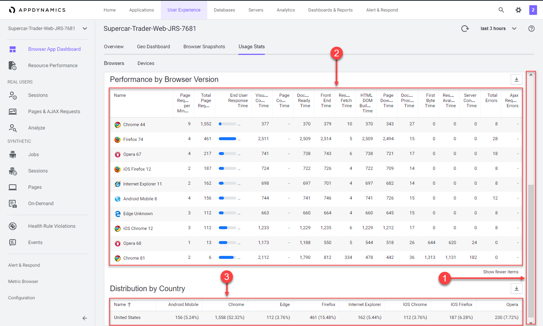Select the Android Mobile 8 row
The height and width of the screenshot is (326, 543).
(316, 199)
